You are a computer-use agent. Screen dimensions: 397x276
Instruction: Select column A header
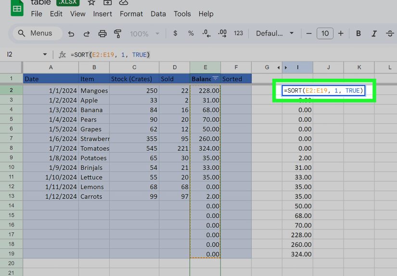[51, 67]
